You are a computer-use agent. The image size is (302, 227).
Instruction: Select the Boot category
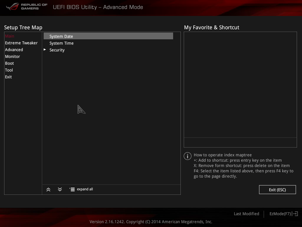[9, 63]
